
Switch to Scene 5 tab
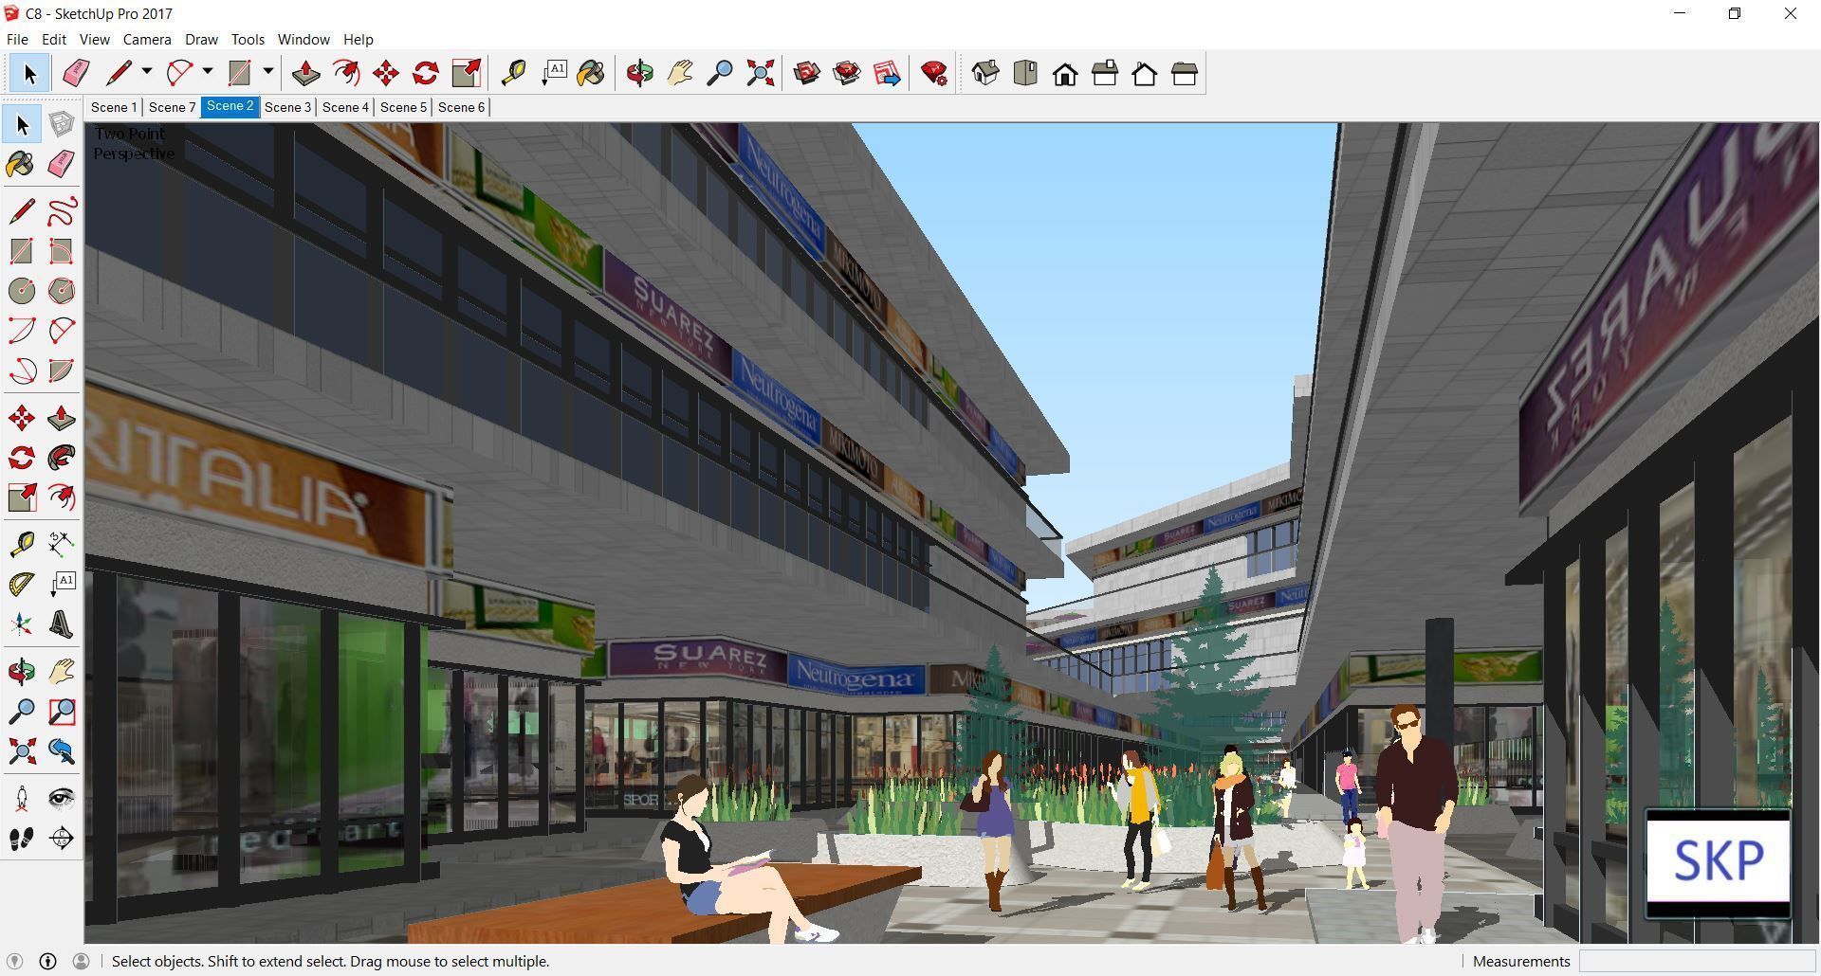[403, 107]
